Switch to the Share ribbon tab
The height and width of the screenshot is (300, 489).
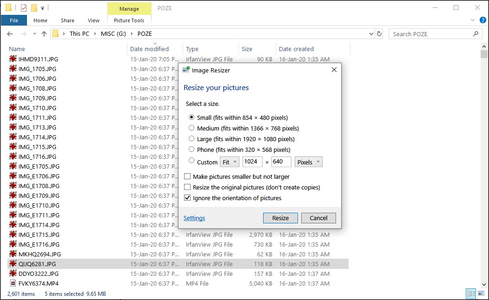(67, 20)
